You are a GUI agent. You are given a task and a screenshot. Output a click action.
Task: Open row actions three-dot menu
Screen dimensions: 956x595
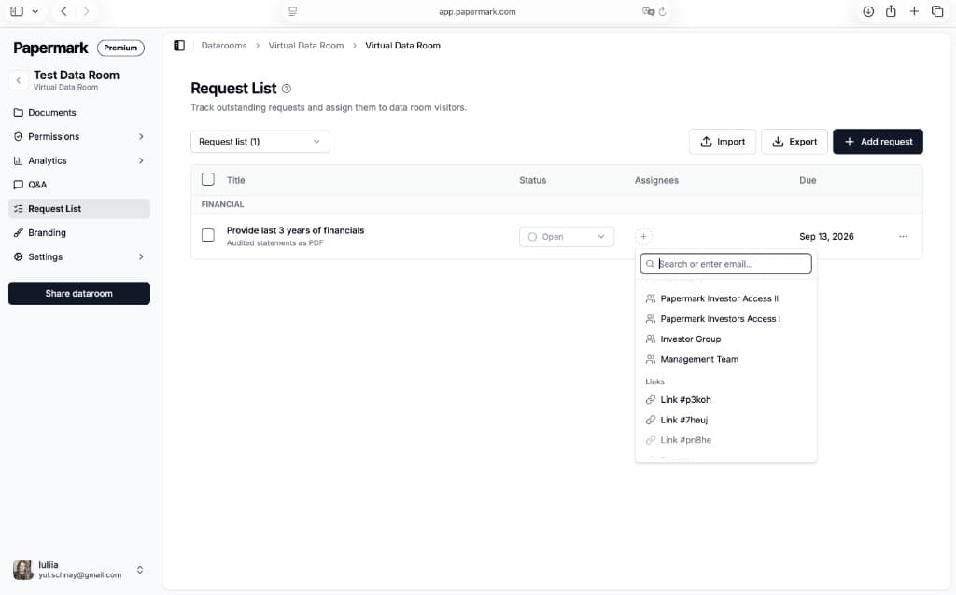tap(903, 236)
